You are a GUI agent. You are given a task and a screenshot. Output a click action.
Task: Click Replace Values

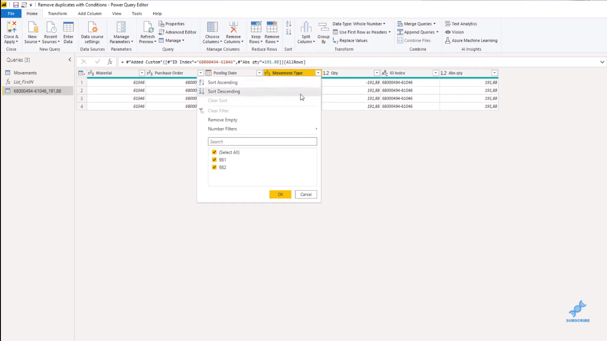coord(350,40)
